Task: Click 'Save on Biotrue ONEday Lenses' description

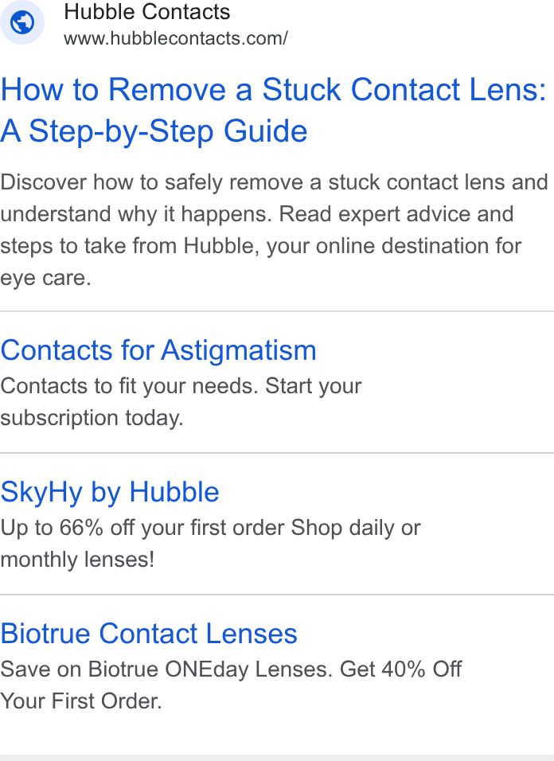Action: [x=231, y=669]
